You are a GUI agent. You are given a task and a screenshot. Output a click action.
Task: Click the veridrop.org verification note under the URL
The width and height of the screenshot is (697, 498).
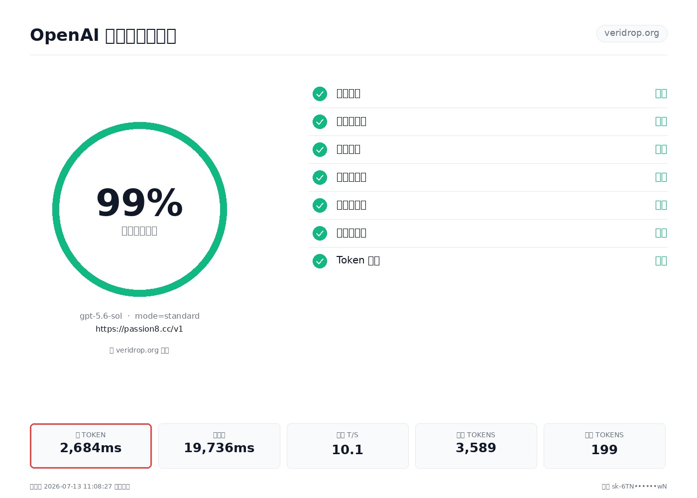tap(139, 350)
